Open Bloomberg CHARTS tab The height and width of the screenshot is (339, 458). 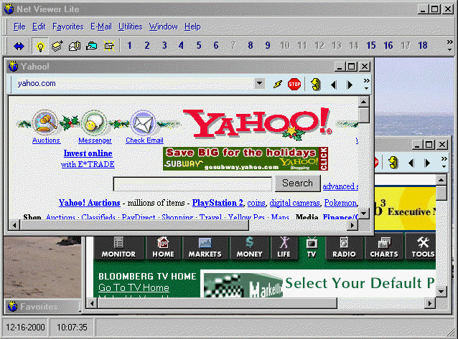coord(384,248)
